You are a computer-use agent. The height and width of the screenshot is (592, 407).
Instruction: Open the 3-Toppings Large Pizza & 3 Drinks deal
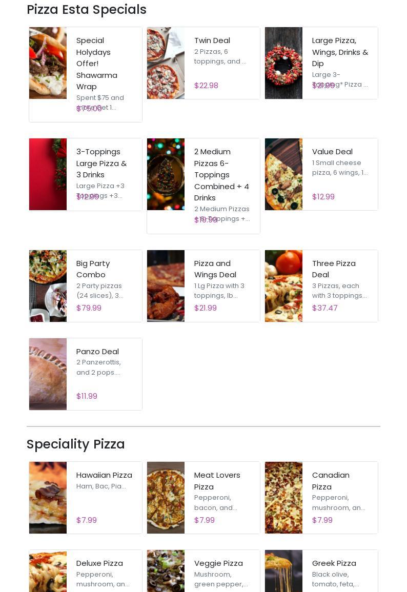tap(101, 163)
